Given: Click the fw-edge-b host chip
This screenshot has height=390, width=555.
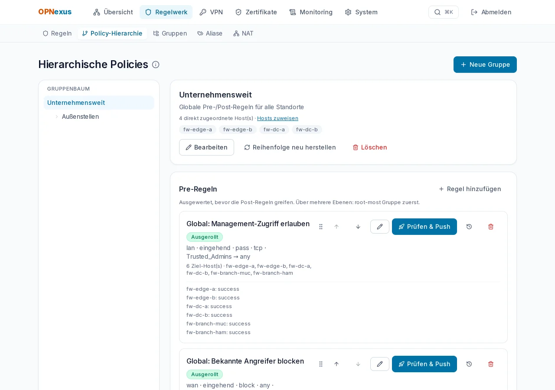Looking at the screenshot, I should coord(238,130).
